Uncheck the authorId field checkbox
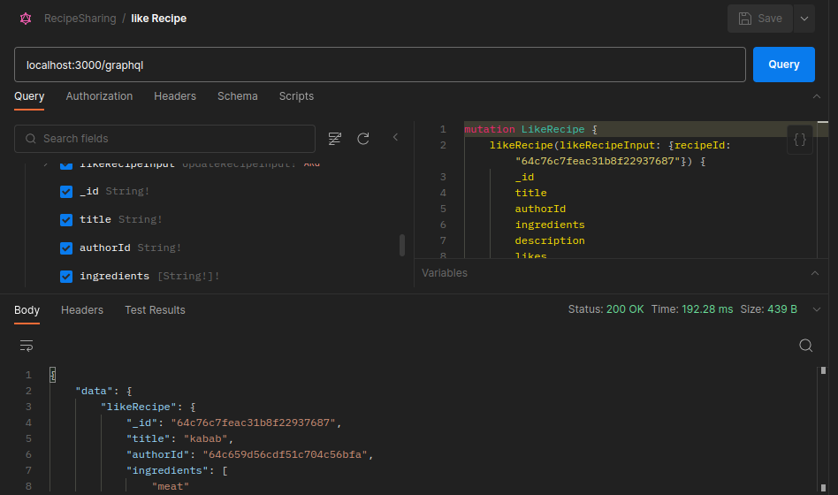The image size is (838, 495). tap(66, 248)
